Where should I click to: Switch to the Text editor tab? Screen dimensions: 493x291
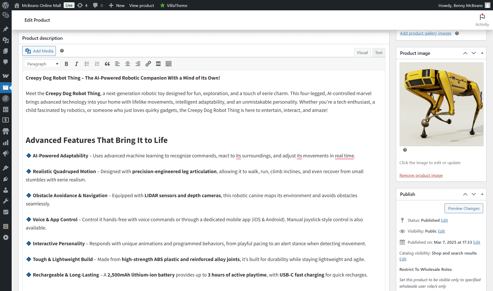379,53
